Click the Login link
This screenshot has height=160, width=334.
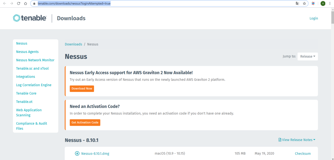pos(314,18)
